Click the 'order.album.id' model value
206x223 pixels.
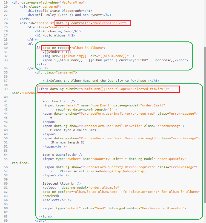tap(104, 188)
